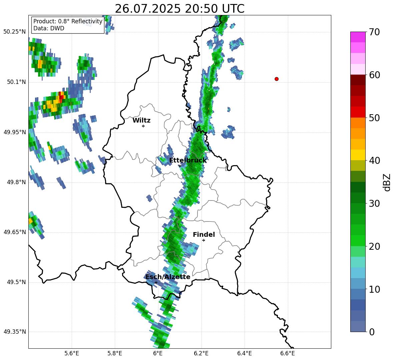The width and height of the screenshot is (395, 360).
Task: Click the Product: 0.8° Reflectivity text
Action: (x=68, y=21)
